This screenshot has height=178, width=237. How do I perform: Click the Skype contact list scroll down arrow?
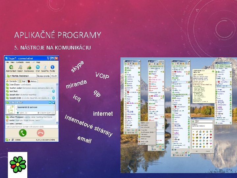tap(57, 123)
